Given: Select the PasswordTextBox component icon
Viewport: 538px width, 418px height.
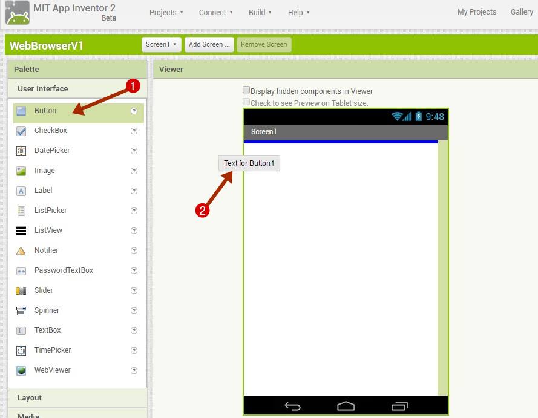Looking at the screenshot, I should (21, 271).
